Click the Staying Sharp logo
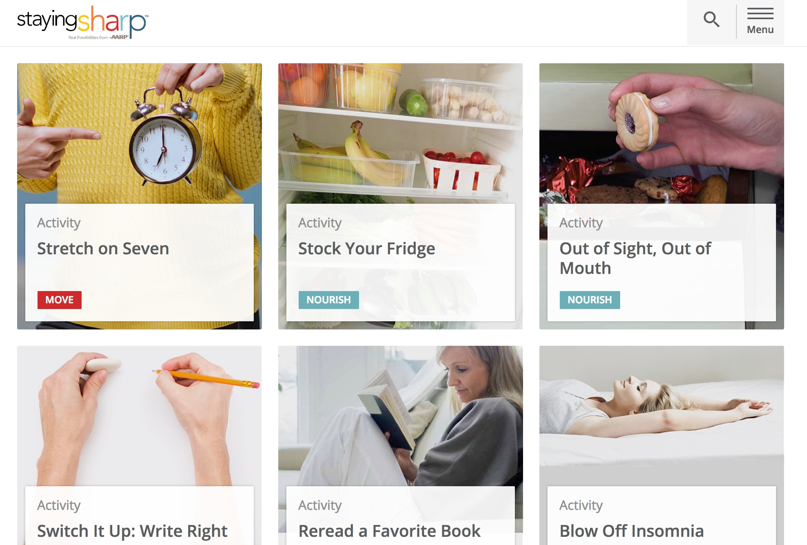The image size is (807, 545). (x=83, y=22)
